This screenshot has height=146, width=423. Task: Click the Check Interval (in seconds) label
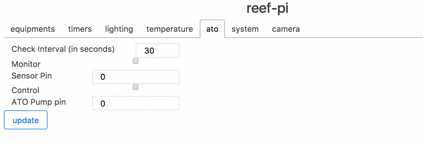(x=63, y=49)
